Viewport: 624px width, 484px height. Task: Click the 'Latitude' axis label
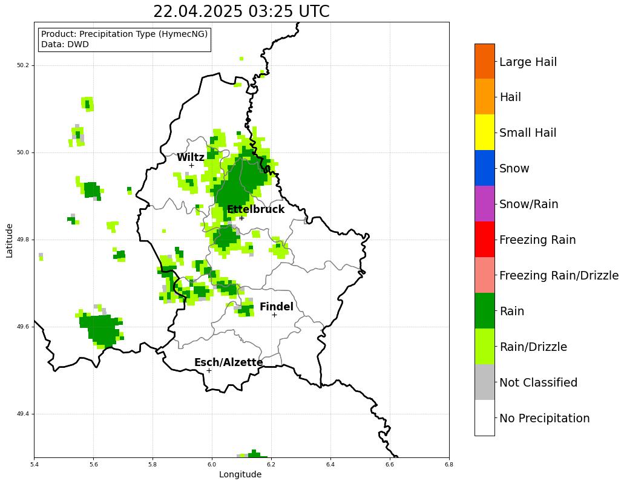[9, 241]
